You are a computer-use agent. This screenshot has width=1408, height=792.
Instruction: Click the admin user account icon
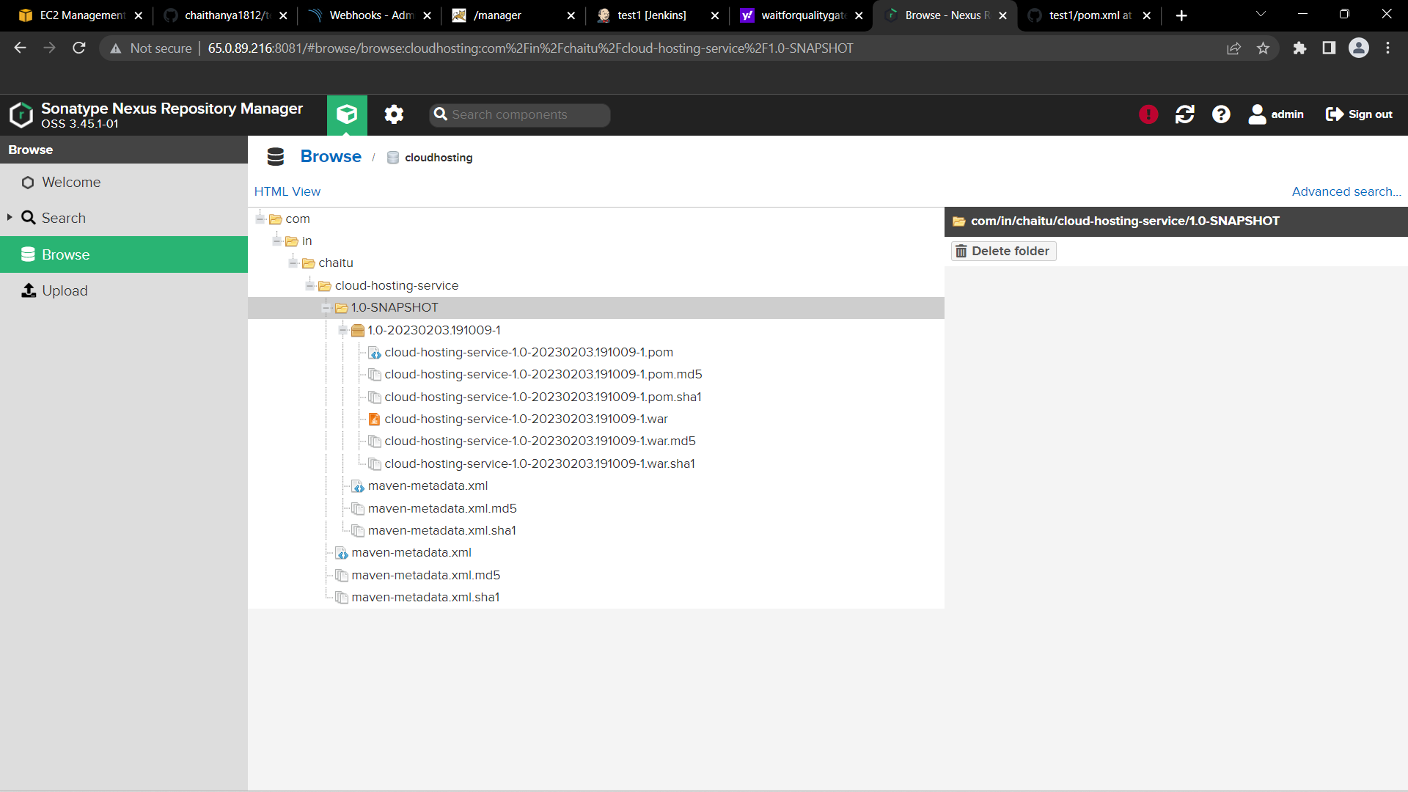coord(1257,114)
